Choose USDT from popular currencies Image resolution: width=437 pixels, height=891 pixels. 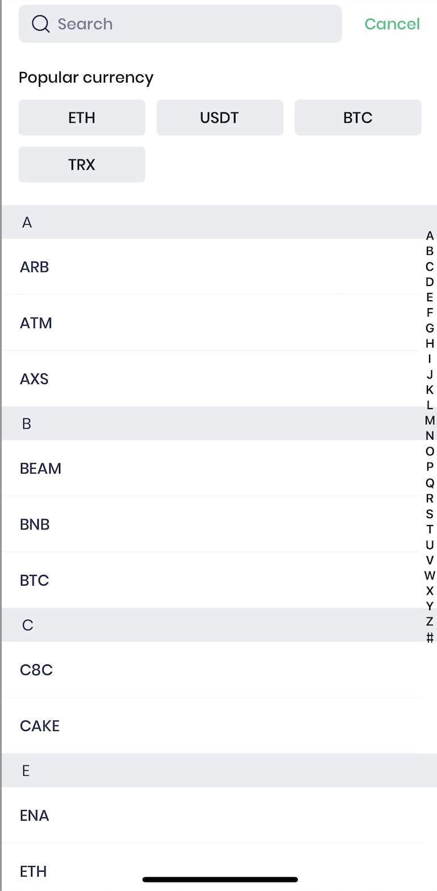(x=220, y=117)
